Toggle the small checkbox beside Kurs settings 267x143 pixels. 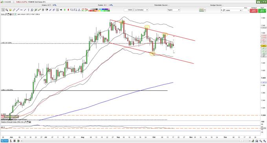pyautogui.click(x=15, y=14)
